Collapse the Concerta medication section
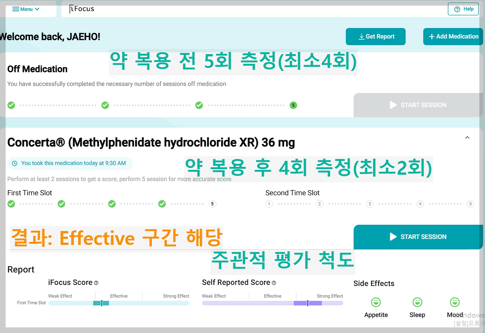The height and width of the screenshot is (333, 485). pyautogui.click(x=467, y=138)
